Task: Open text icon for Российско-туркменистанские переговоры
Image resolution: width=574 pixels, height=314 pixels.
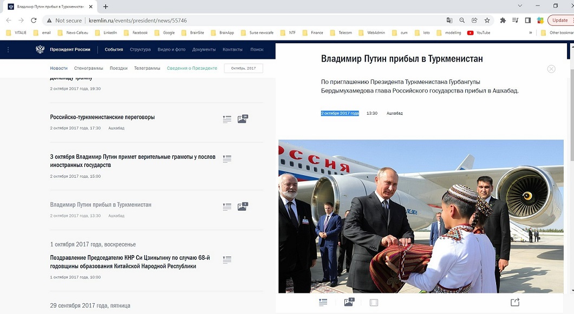Action: pos(227,119)
